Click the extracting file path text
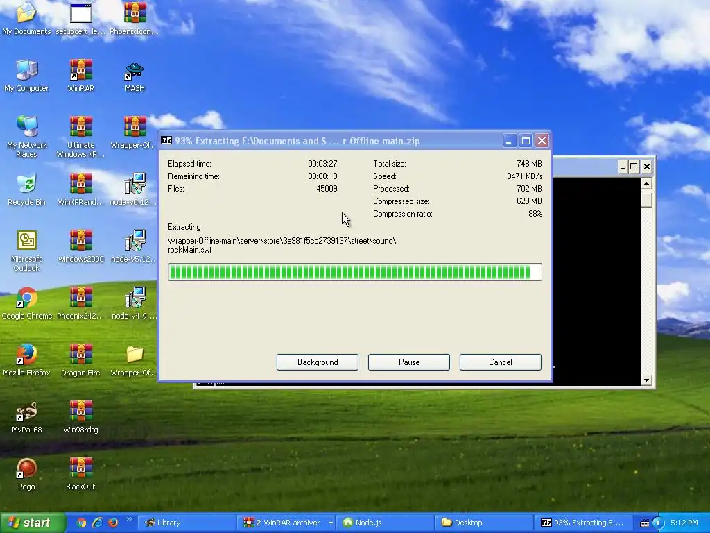This screenshot has width=710, height=533. (282, 245)
